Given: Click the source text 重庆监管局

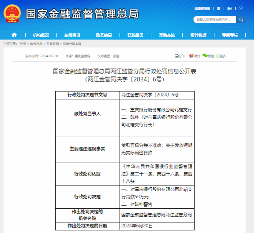Looking at the screenshot, I should pyautogui.click(x=82, y=56).
